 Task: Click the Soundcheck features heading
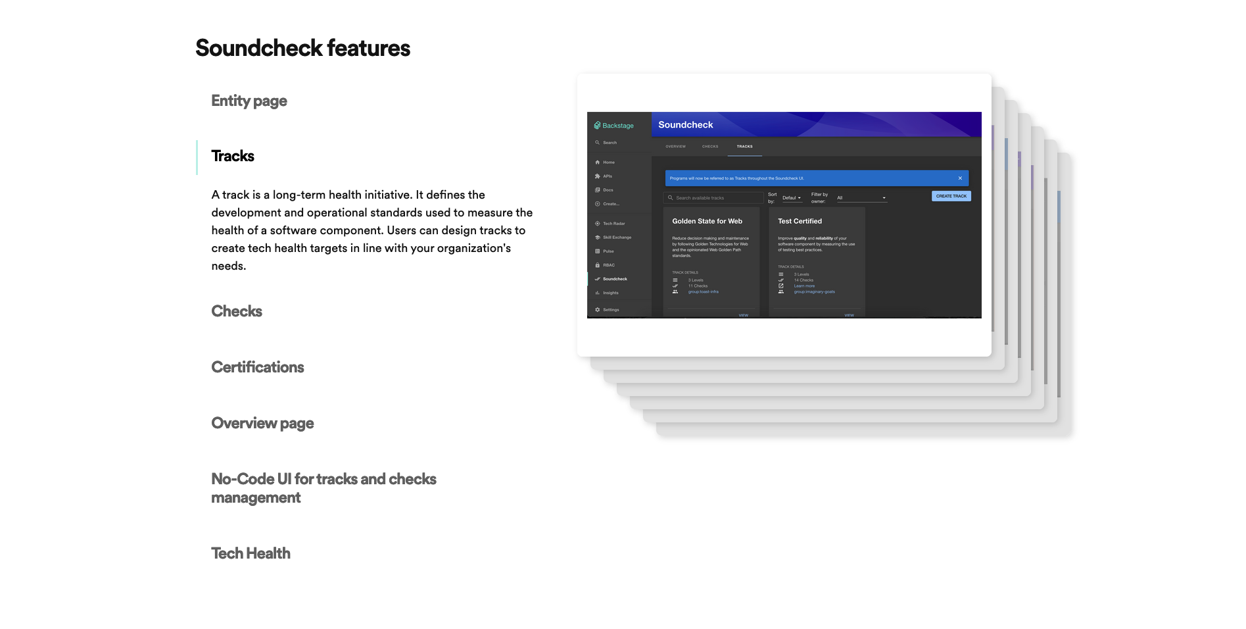click(302, 48)
